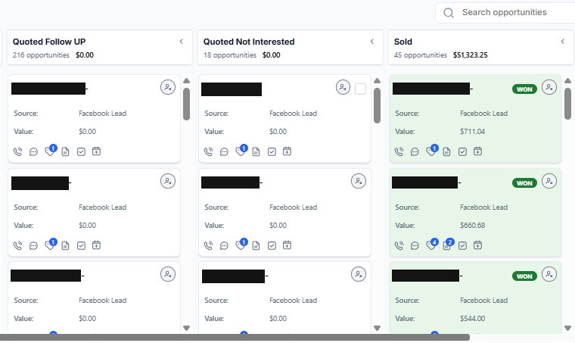Open tags icon with badge 4 on $660.68 card
575x343 pixels.
click(x=431, y=245)
